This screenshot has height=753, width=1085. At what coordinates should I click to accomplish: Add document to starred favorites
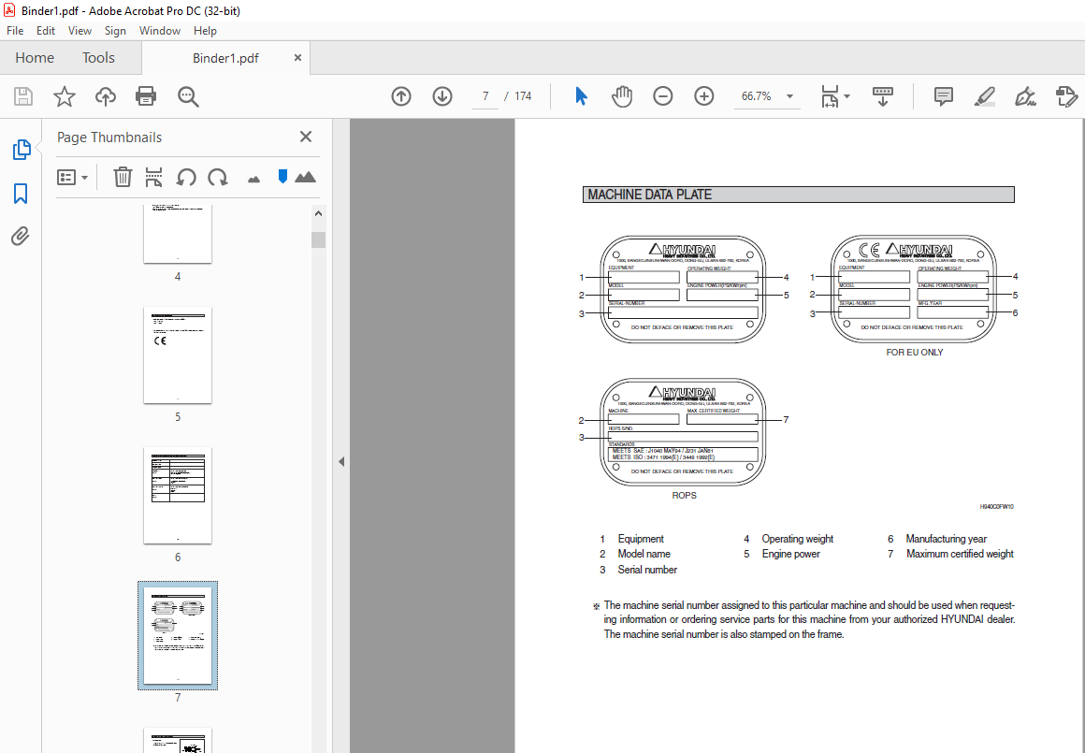pos(65,96)
